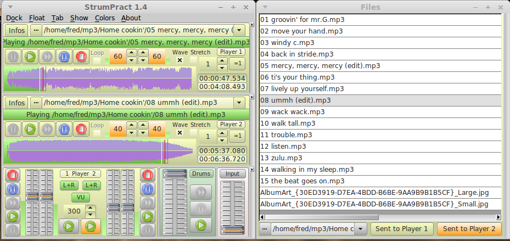Expand Files window directory dropdown
This screenshot has height=241, width=510.
coord(360,228)
